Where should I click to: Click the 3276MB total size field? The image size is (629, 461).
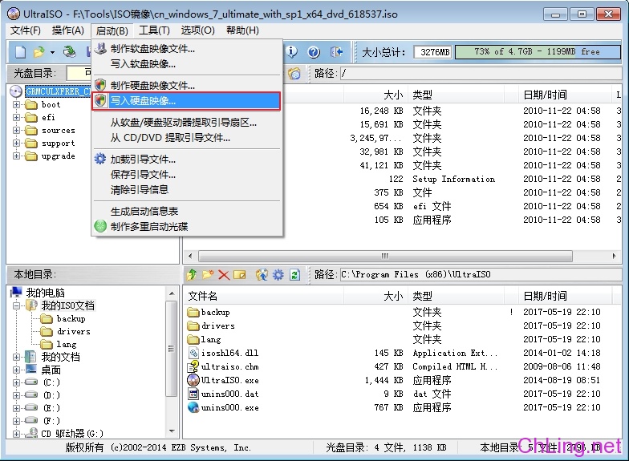(x=433, y=51)
